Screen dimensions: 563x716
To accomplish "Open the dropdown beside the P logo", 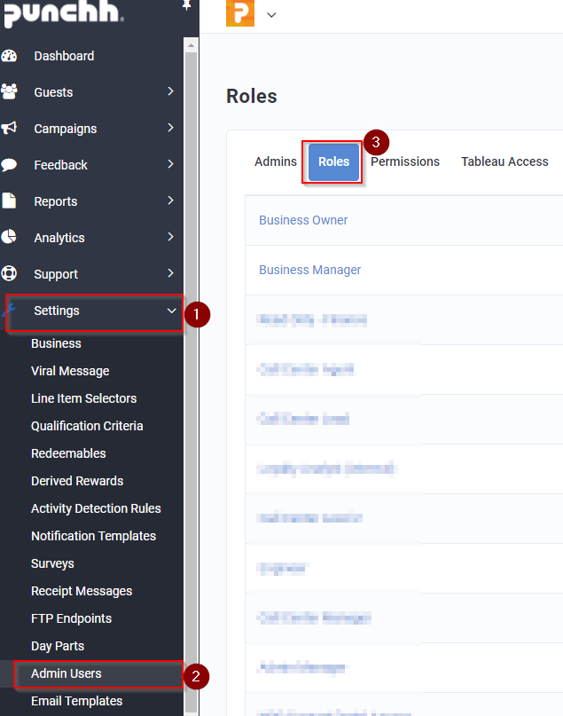I will click(x=271, y=14).
